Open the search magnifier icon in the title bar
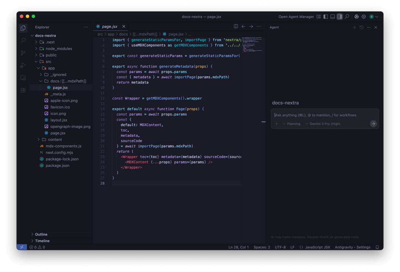The height and width of the screenshot is (272, 400). point(347,16)
